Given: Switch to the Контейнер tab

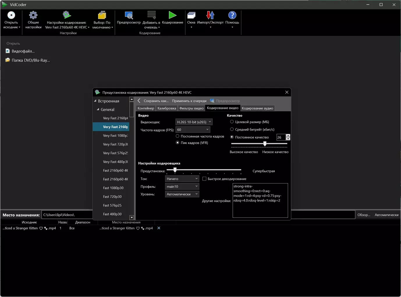Looking at the screenshot, I should pos(146,108).
